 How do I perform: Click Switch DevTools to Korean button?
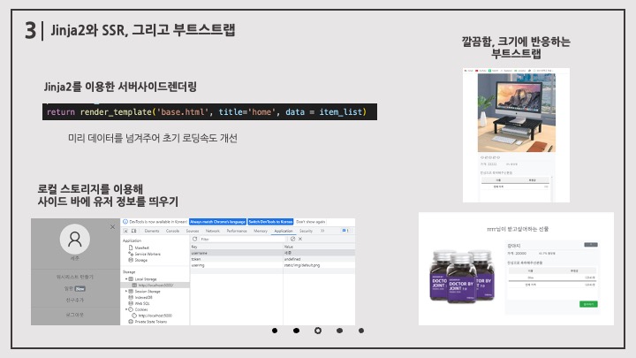click(x=270, y=222)
